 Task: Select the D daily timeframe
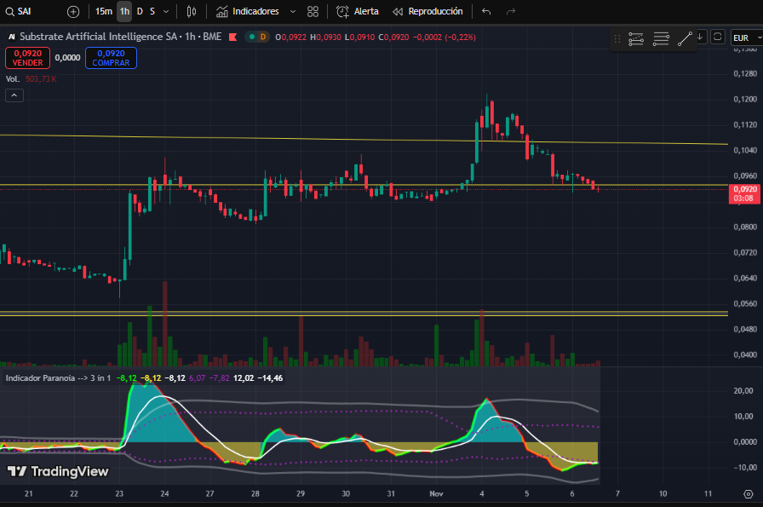(x=140, y=12)
